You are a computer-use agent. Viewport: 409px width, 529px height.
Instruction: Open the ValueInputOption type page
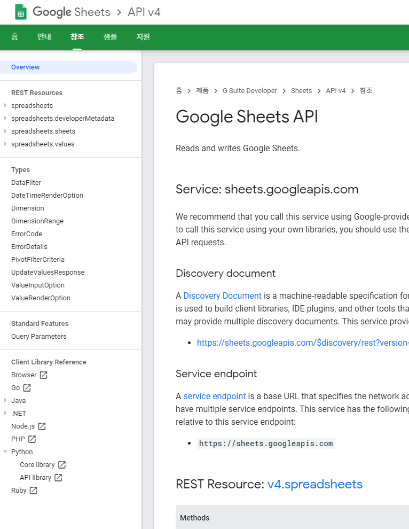click(38, 285)
